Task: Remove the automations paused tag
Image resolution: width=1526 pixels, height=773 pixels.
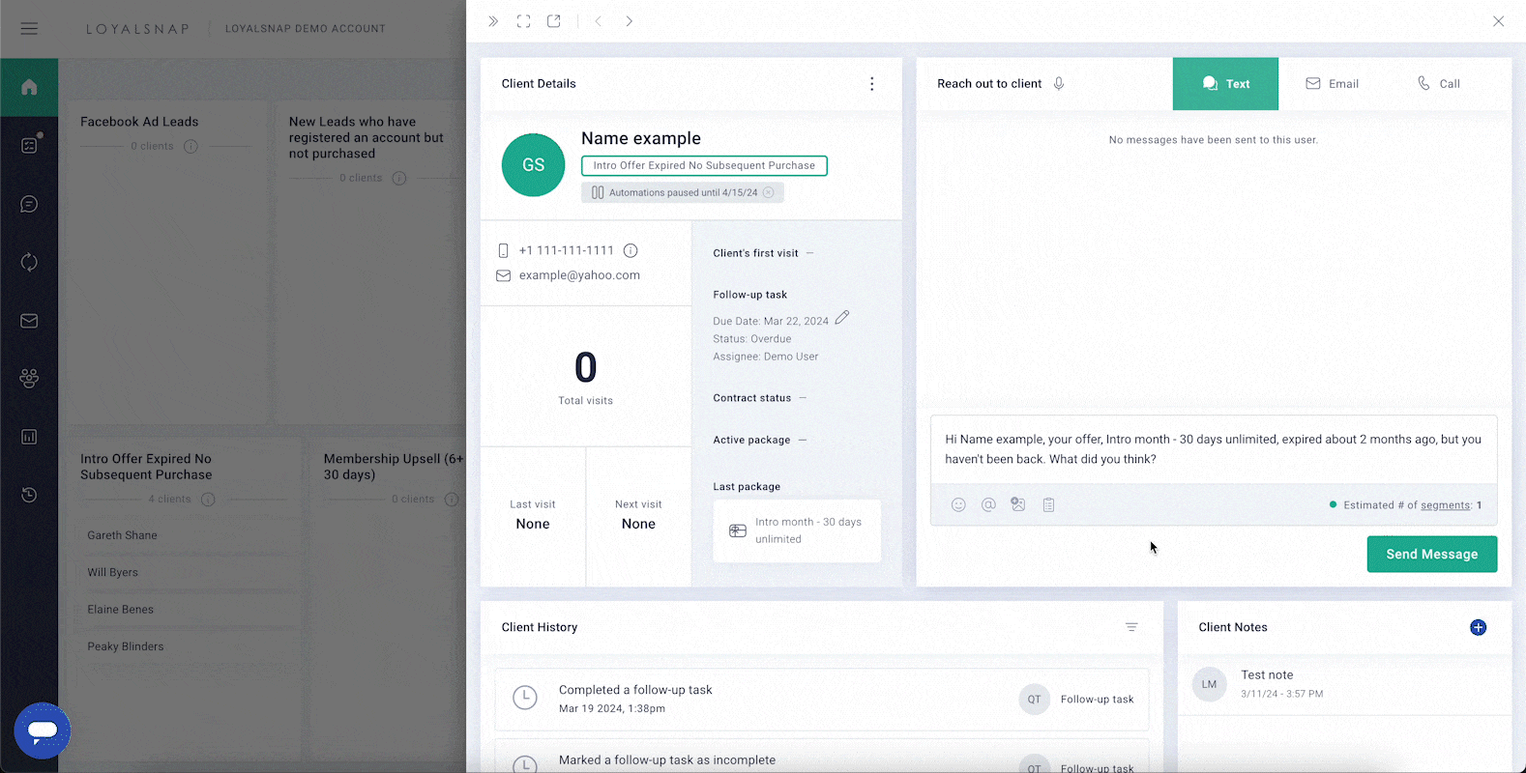Action: [x=769, y=192]
